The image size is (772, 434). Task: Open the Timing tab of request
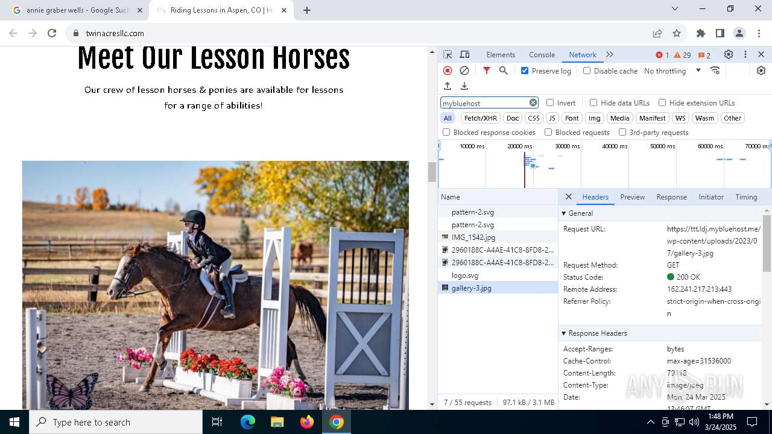point(746,197)
